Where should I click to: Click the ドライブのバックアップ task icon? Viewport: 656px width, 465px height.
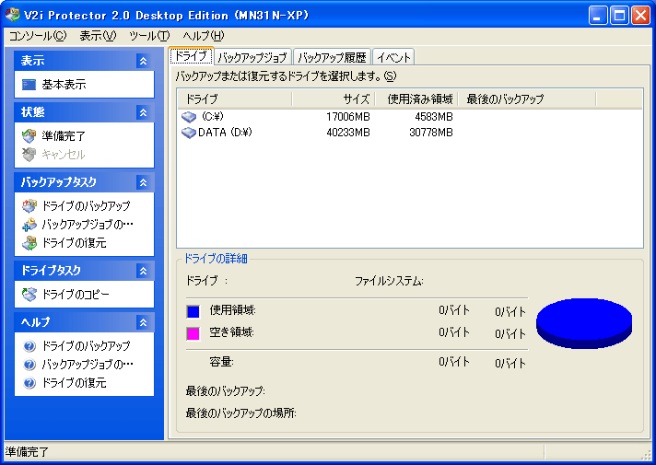click(29, 205)
